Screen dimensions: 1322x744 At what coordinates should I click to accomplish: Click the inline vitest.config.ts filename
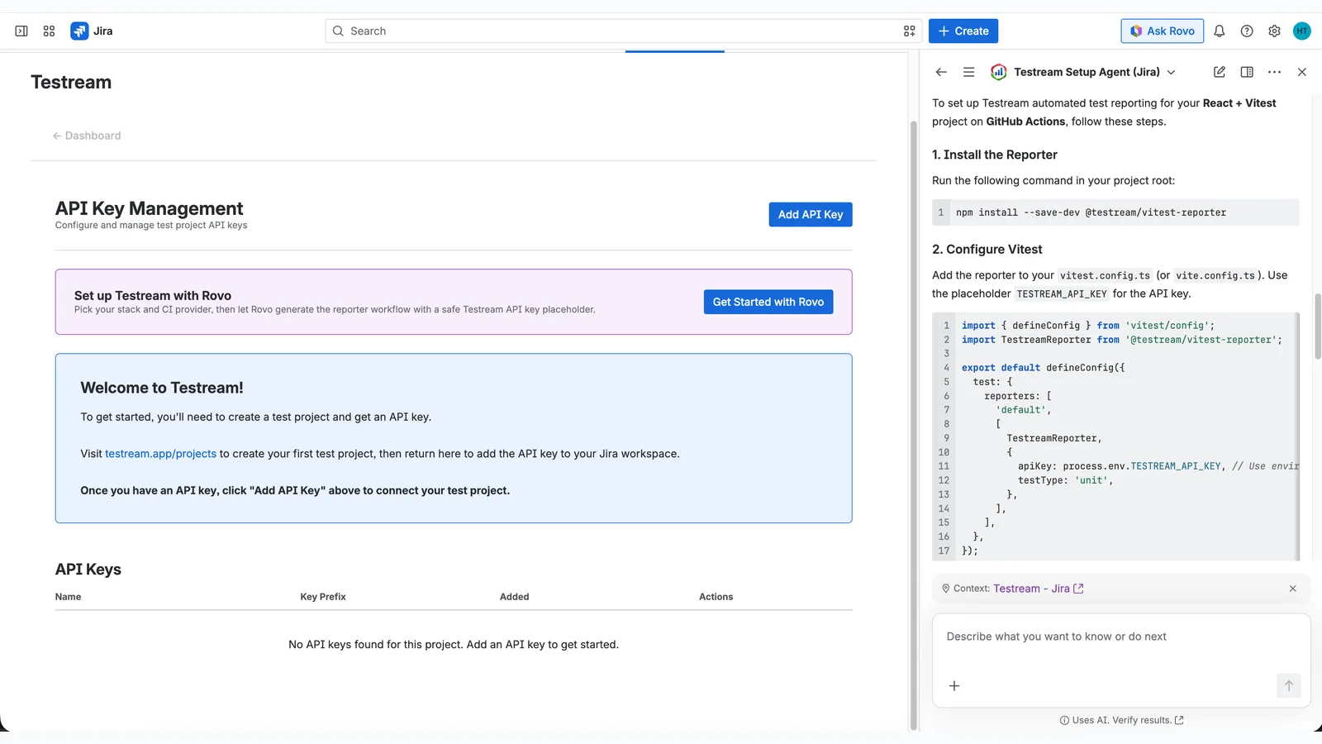coord(1105,276)
